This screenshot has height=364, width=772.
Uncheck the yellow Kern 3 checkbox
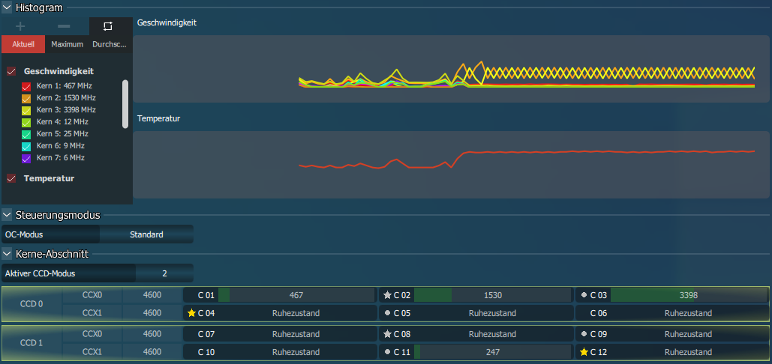[26, 111]
